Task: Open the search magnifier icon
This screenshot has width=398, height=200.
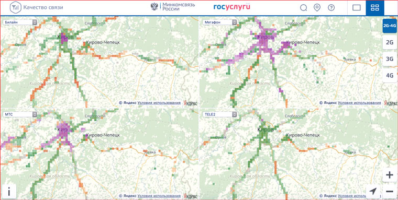Action: (x=304, y=8)
